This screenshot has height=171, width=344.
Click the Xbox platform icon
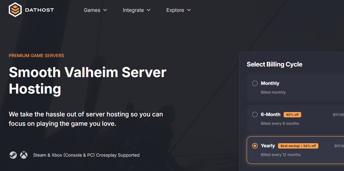[24, 155]
